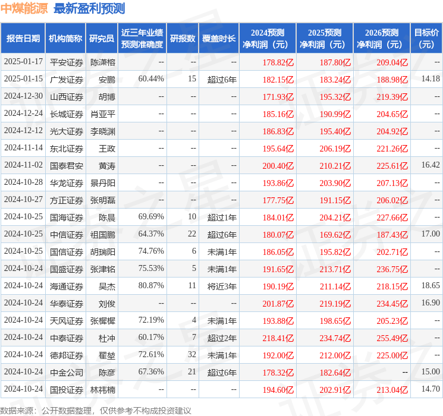This screenshot has height=416, width=443.
Task: Click the 2026 profit value 209.04亿
Action: pos(392,62)
